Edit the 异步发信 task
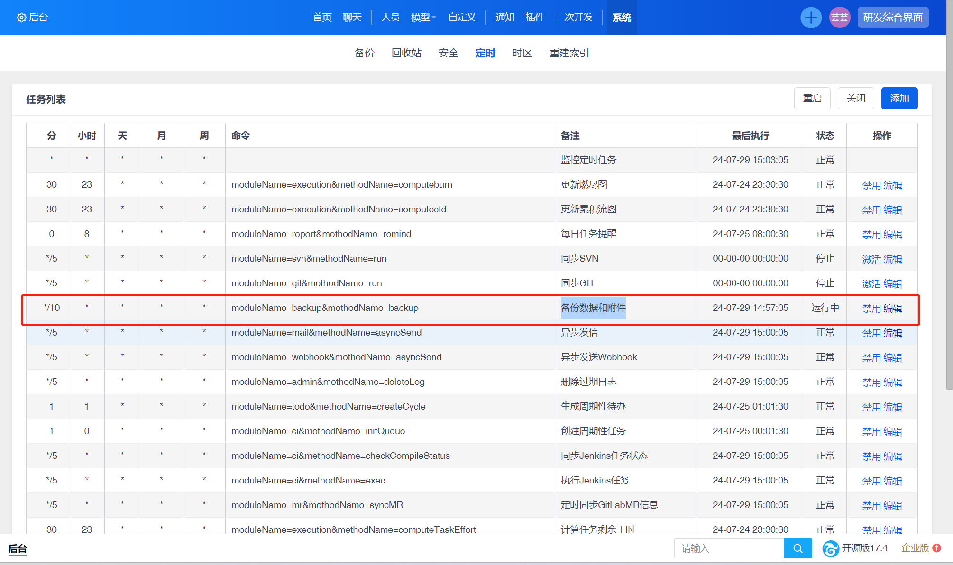The width and height of the screenshot is (953, 565). pyautogui.click(x=893, y=333)
